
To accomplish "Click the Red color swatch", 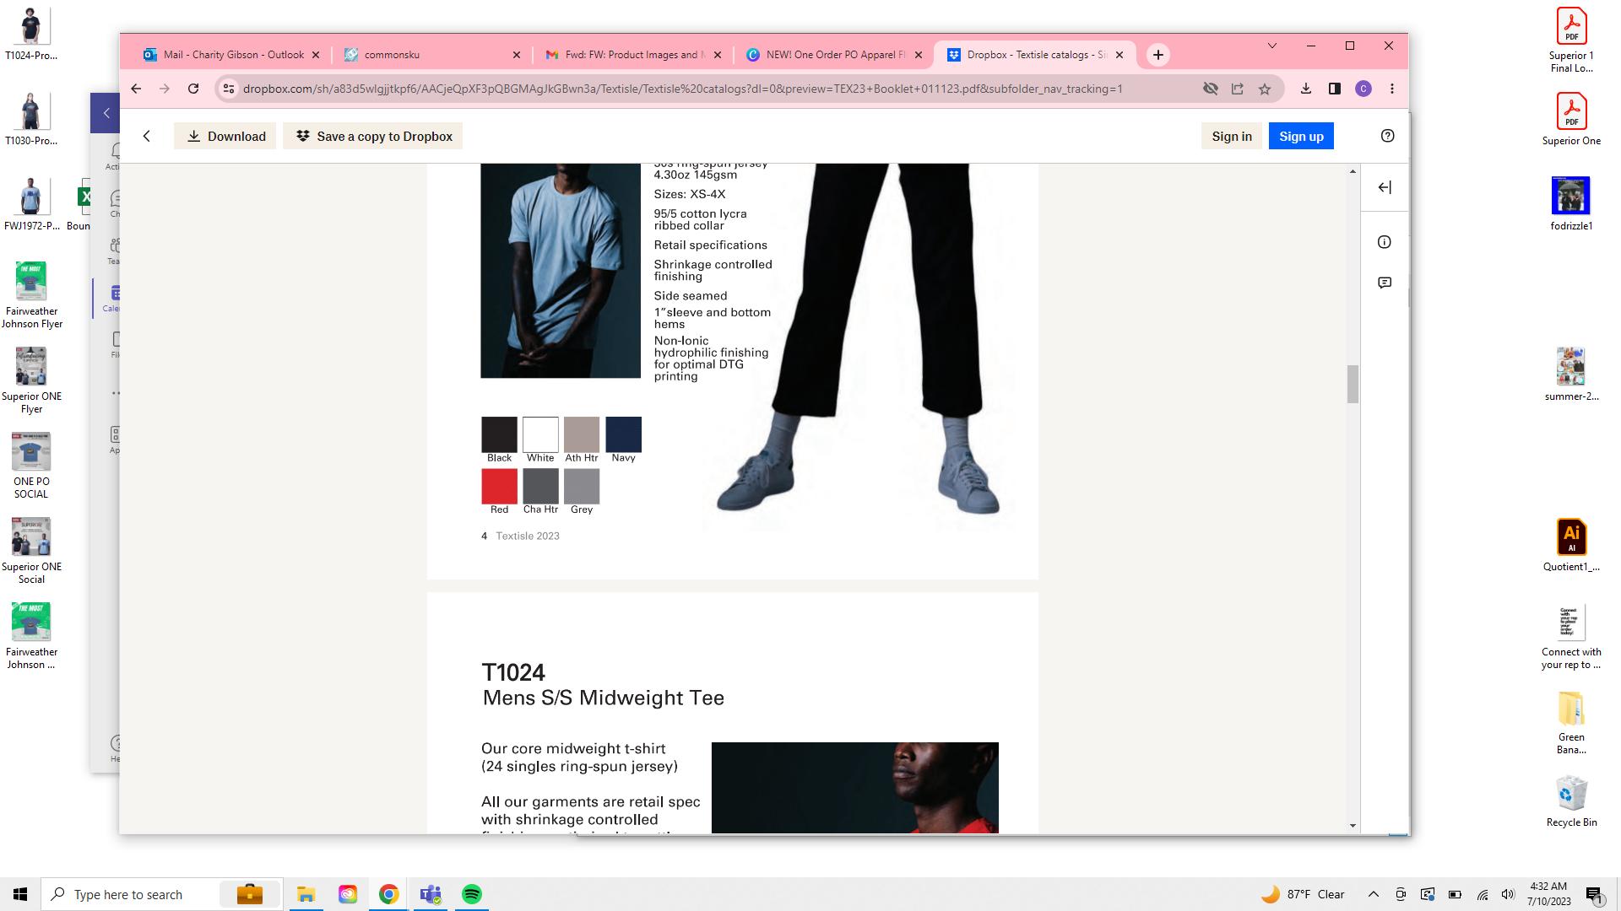I will point(499,486).
